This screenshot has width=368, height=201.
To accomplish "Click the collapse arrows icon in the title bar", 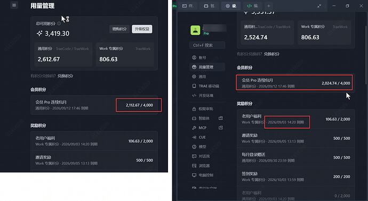I will (319, 6).
